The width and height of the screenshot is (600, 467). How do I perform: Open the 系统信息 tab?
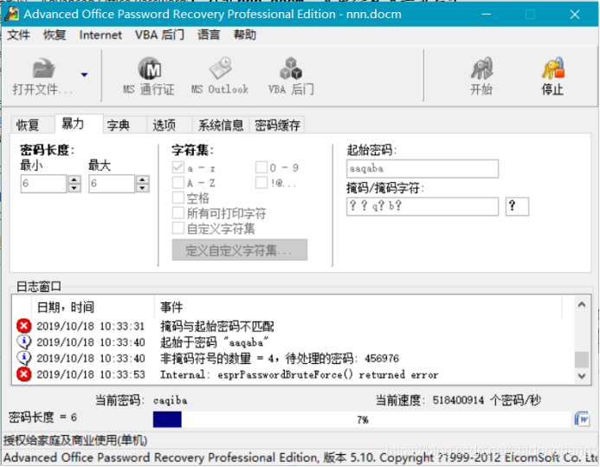click(221, 125)
